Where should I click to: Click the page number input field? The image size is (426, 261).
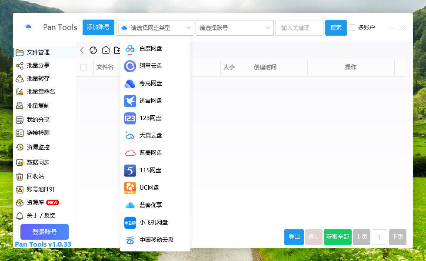pyautogui.click(x=379, y=237)
